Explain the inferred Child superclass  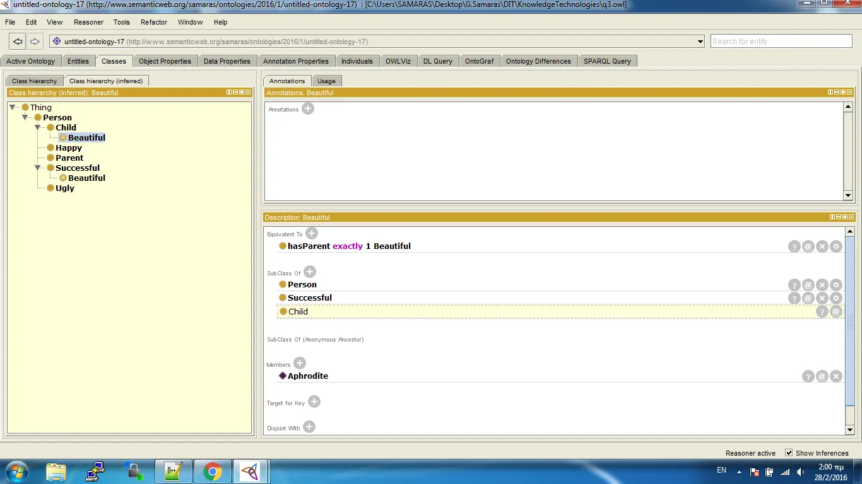point(822,311)
